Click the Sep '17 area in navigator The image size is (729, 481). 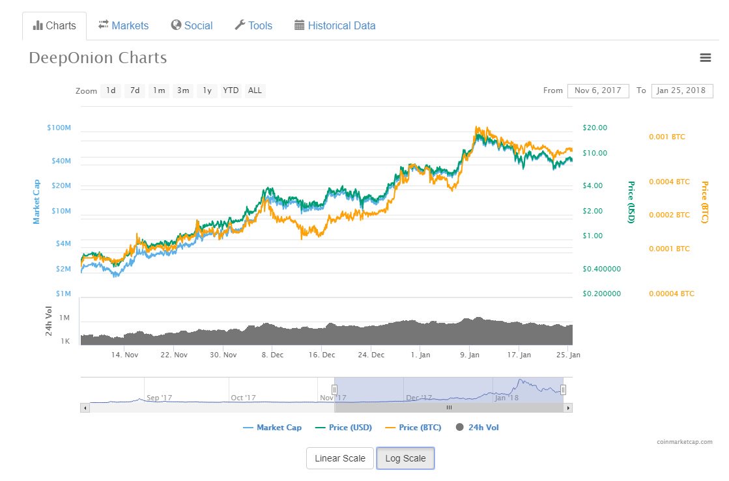tap(159, 398)
